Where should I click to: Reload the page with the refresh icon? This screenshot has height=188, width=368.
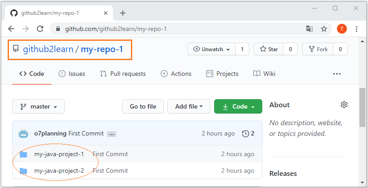point(40,29)
